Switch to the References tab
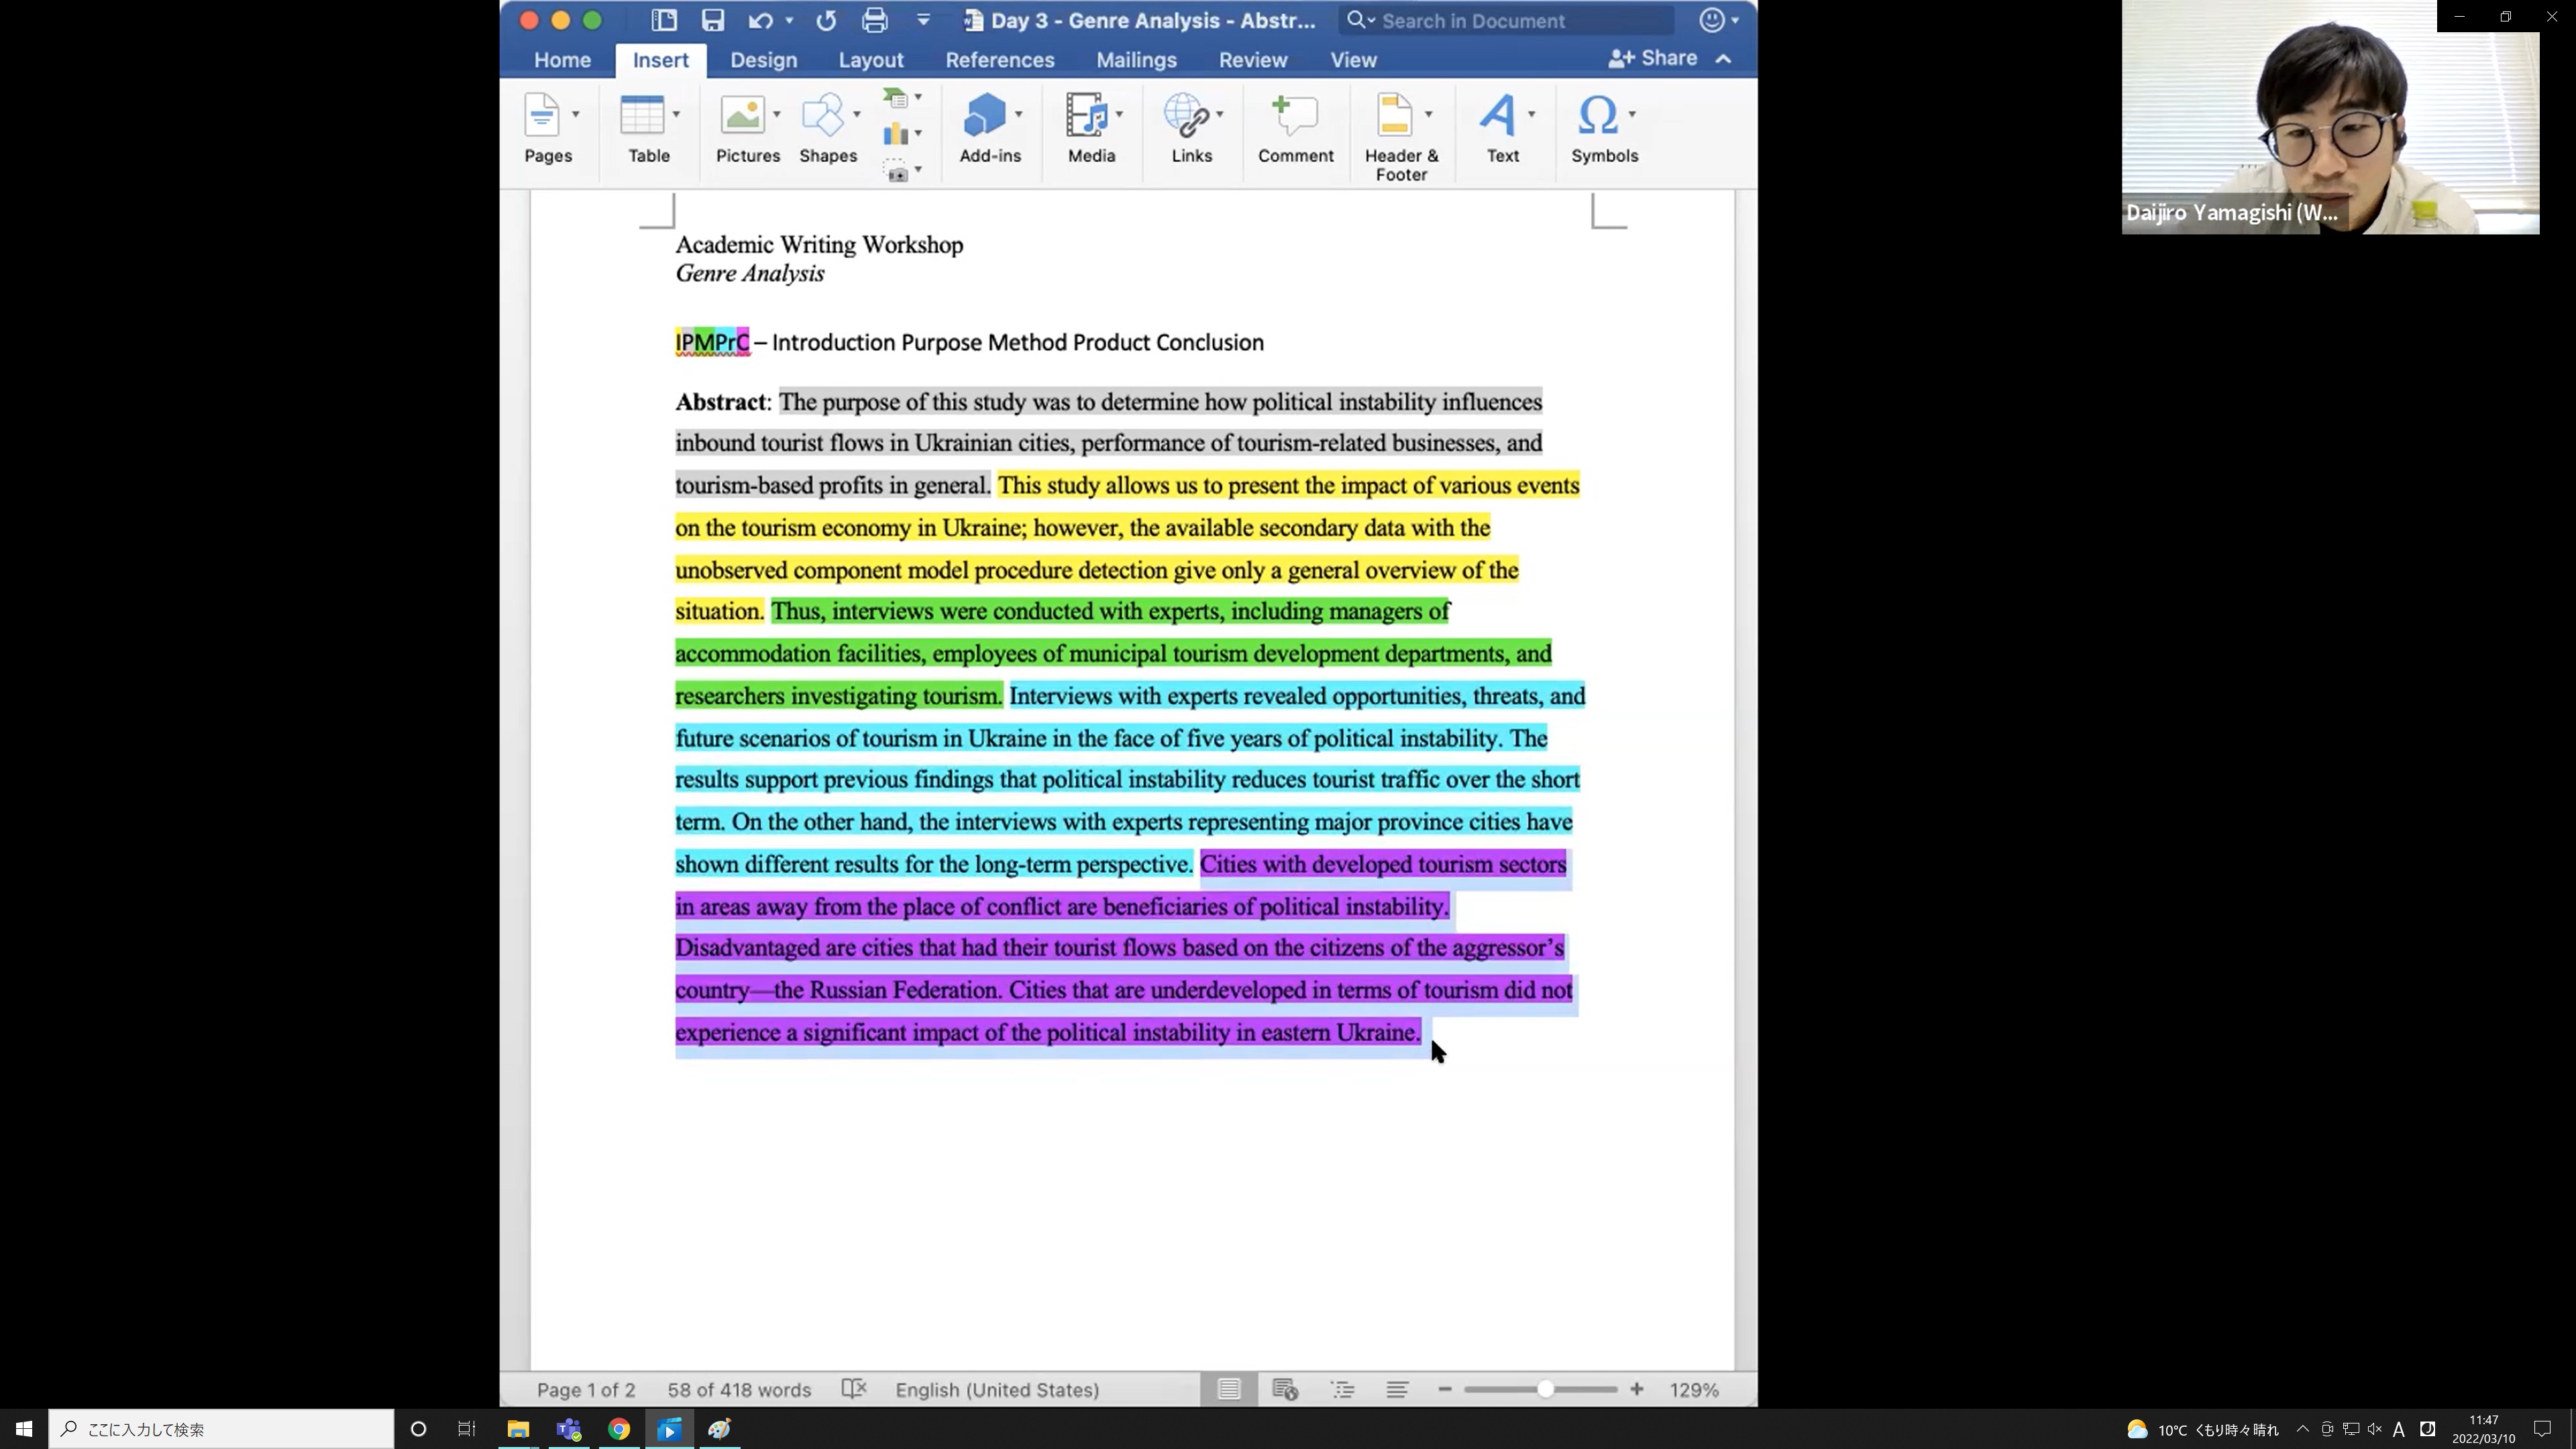 click(x=999, y=60)
